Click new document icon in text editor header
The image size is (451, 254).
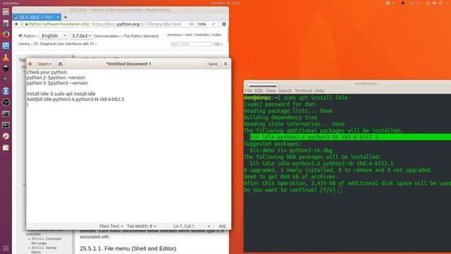[60, 64]
